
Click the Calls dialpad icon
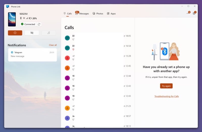(x=65, y=13)
